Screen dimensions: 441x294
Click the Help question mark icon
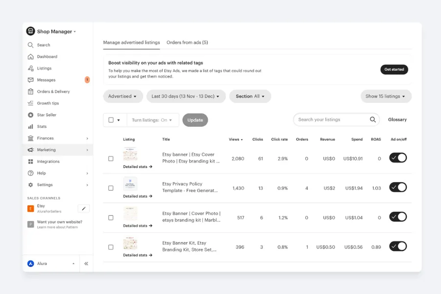(x=30, y=173)
